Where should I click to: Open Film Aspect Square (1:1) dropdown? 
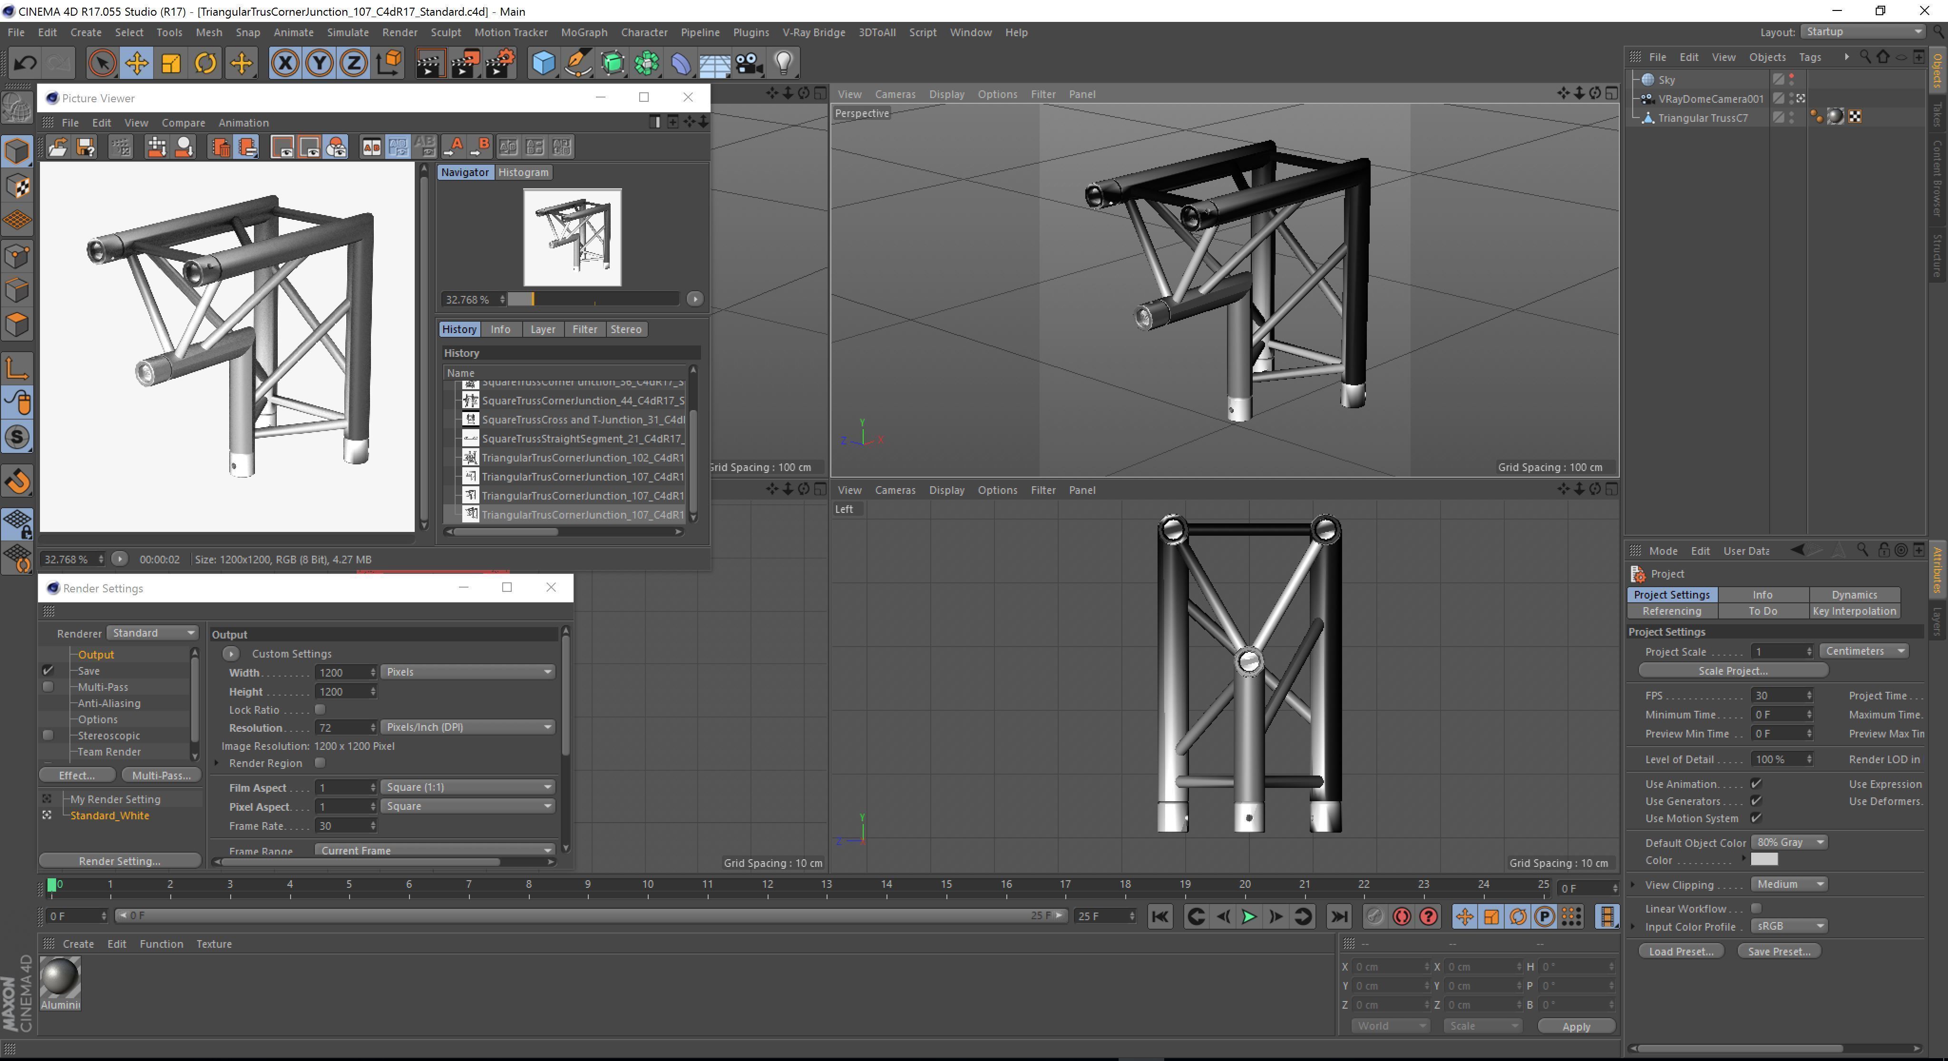tap(468, 787)
